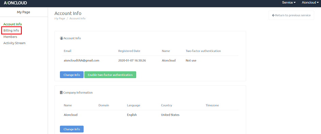Image resolution: width=321 pixels, height=134 pixels.
Task: Click the My Page sidebar header
Action: click(x=23, y=12)
